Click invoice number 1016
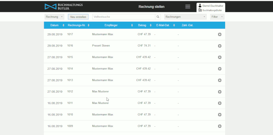Image resolution: width=273 pixels, height=135 pixels. [70, 46]
